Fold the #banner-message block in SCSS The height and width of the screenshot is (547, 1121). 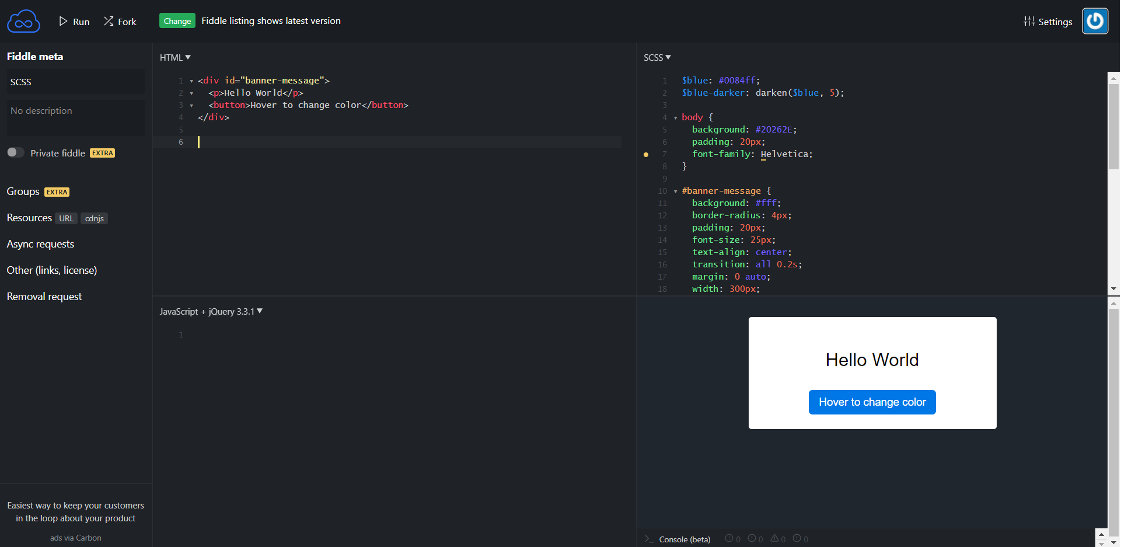676,191
